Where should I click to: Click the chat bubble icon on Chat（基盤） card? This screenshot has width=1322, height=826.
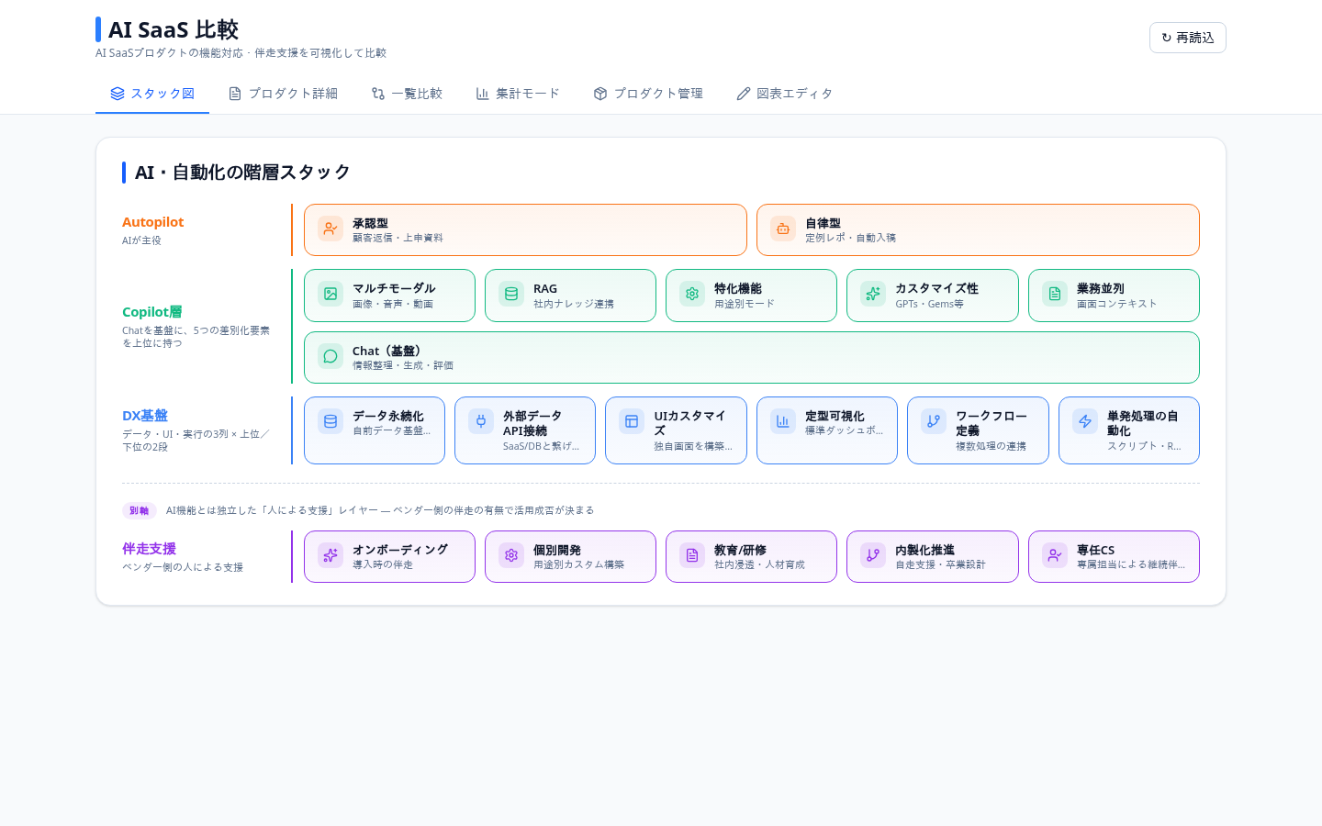[x=330, y=356]
